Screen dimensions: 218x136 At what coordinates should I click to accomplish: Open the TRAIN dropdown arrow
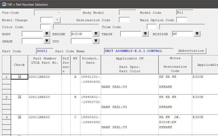coord(145,34)
